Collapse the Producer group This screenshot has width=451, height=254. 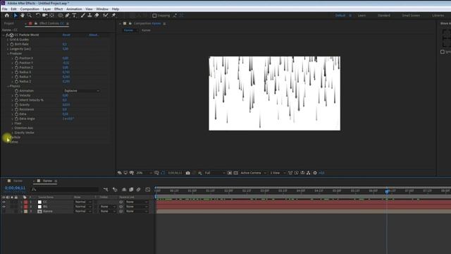(8, 54)
